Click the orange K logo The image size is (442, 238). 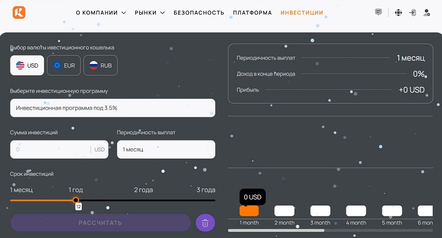tap(19, 12)
